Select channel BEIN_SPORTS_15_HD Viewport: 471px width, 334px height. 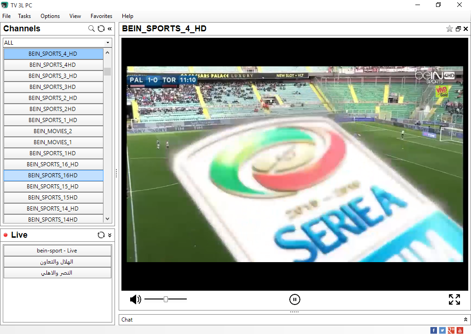(53, 187)
